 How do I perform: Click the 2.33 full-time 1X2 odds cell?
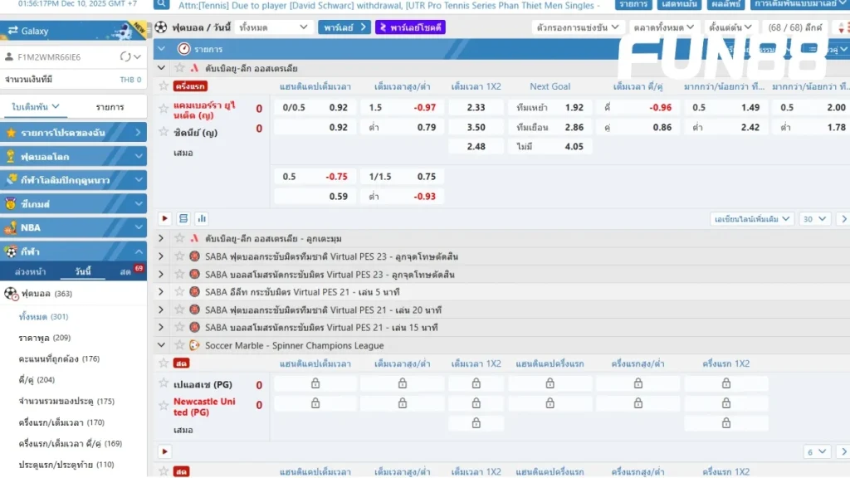tap(476, 108)
